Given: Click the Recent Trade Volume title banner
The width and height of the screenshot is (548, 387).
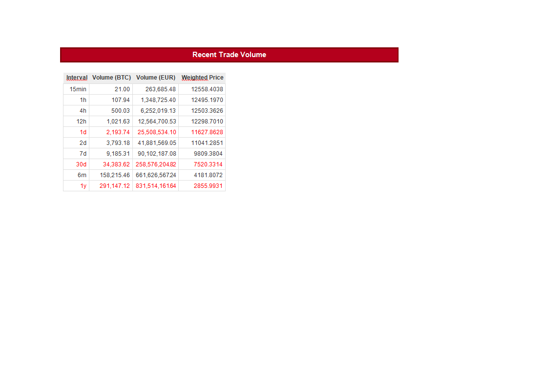Looking at the screenshot, I should click(x=229, y=55).
